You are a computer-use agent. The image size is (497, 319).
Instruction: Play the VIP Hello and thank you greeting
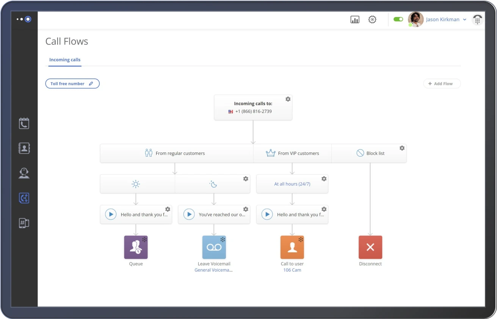pos(267,215)
